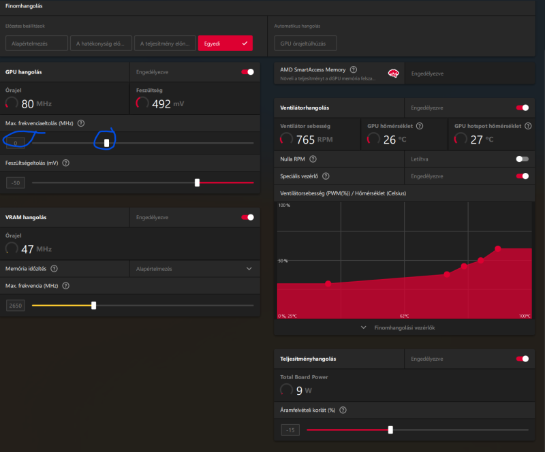Click the voltage offset field showing -50
545x452 pixels.
click(x=15, y=182)
